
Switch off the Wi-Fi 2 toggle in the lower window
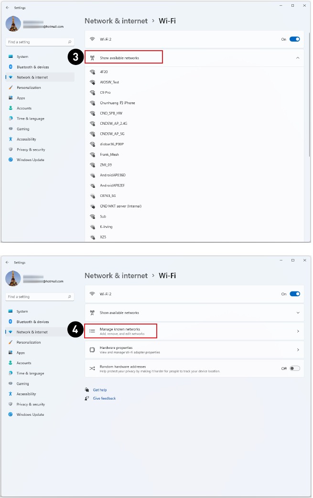(x=294, y=294)
